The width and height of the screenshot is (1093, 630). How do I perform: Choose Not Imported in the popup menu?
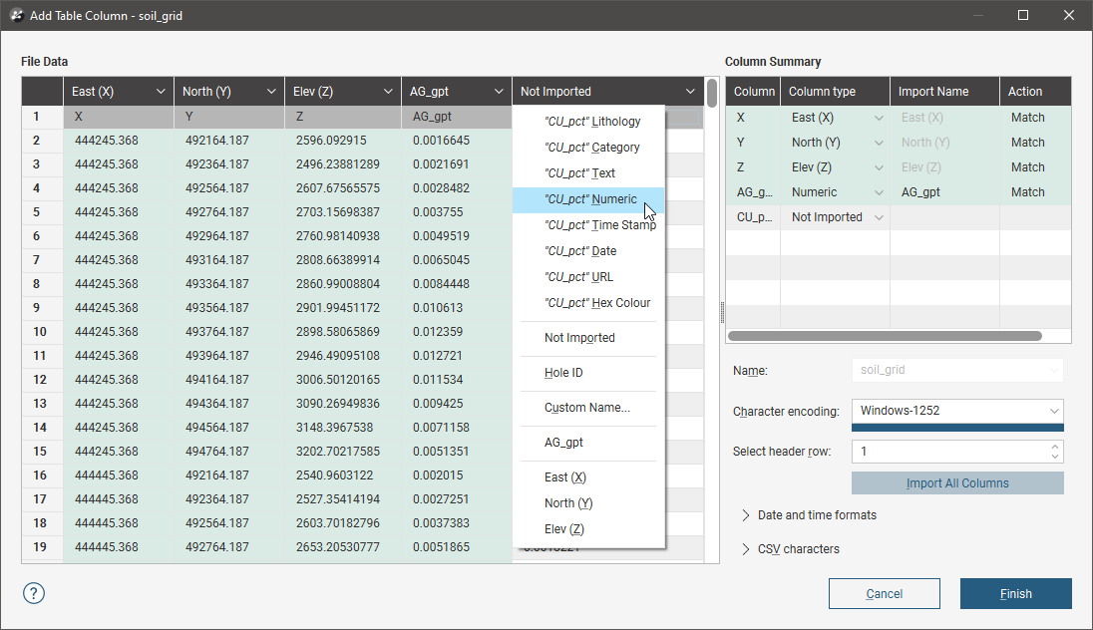[579, 338]
